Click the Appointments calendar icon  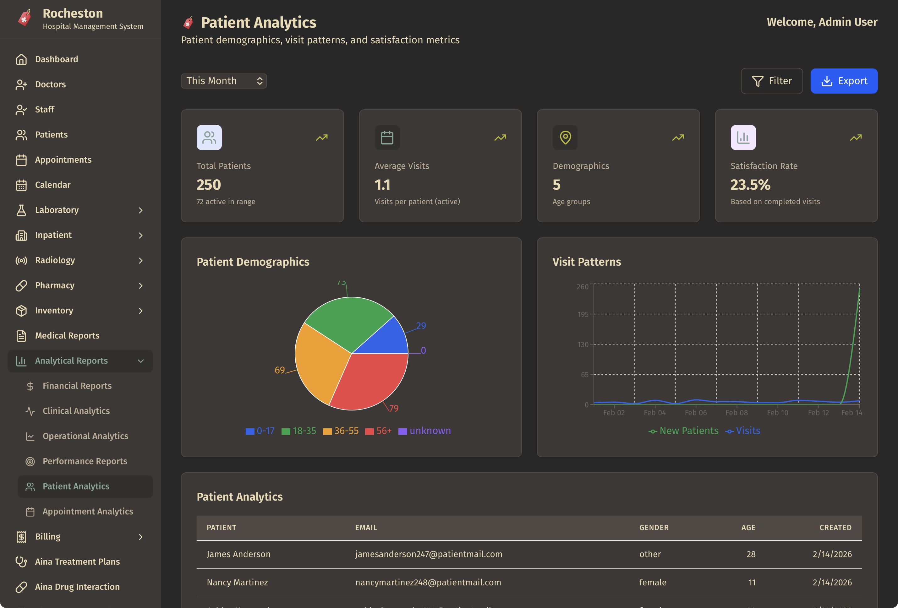click(x=21, y=160)
